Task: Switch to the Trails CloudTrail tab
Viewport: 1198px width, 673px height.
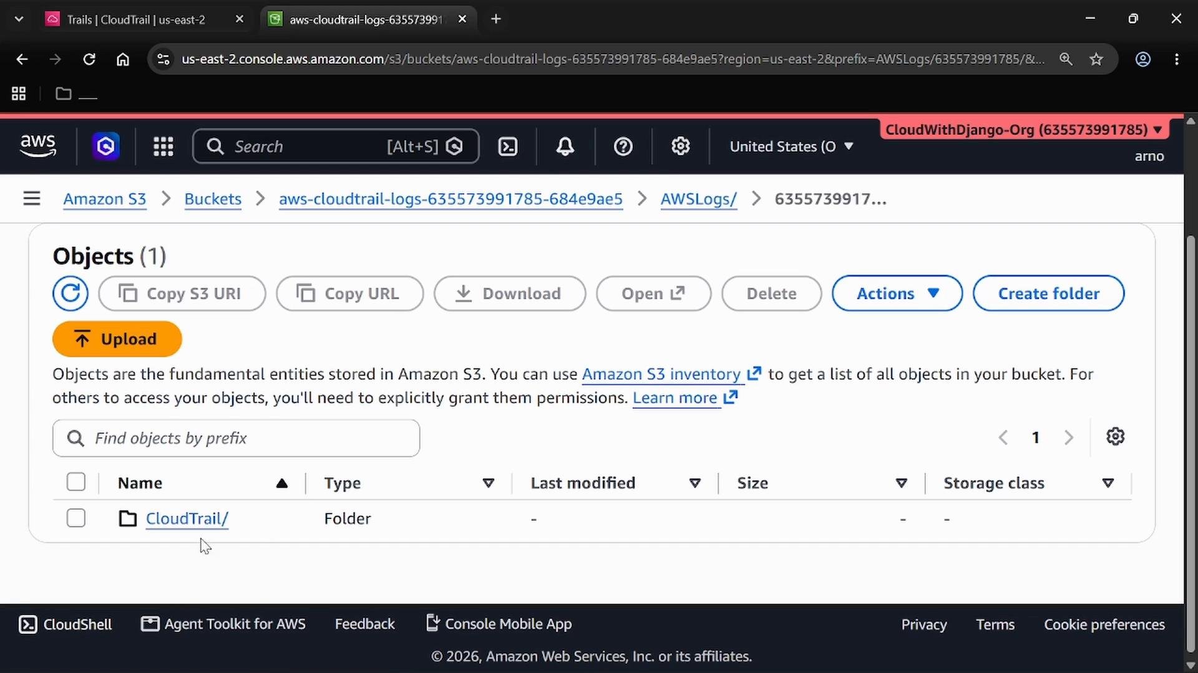Action: [x=137, y=19]
